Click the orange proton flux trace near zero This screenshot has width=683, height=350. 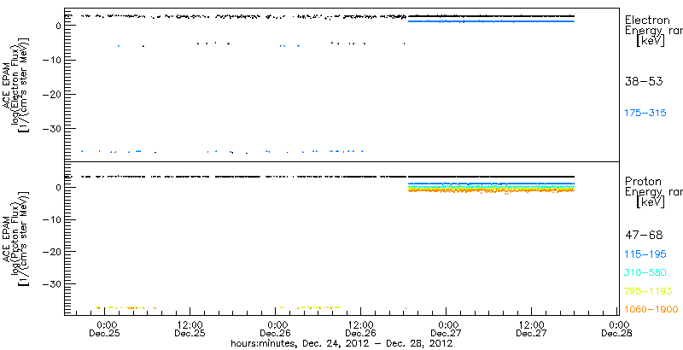pos(492,190)
